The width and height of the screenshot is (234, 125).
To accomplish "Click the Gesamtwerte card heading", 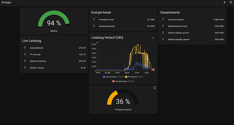I will 170,13.
